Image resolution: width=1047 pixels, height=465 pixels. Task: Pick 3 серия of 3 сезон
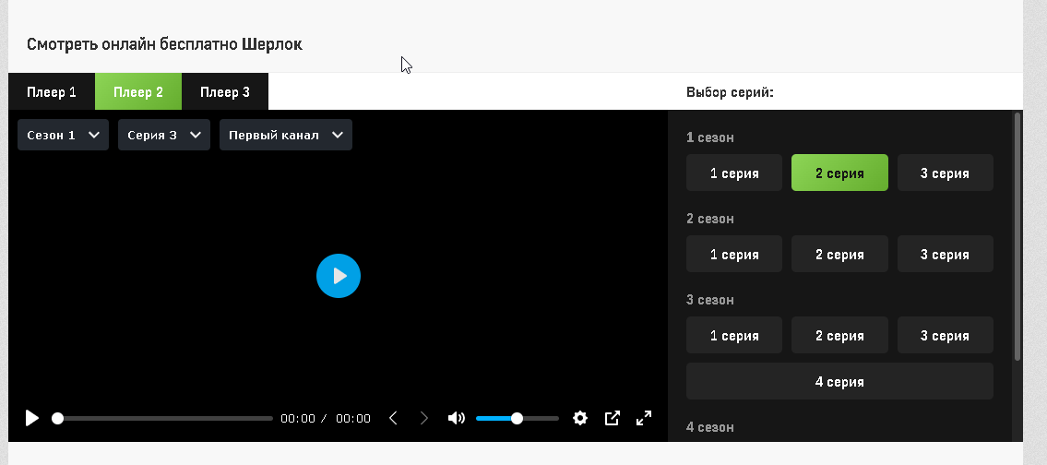(945, 336)
